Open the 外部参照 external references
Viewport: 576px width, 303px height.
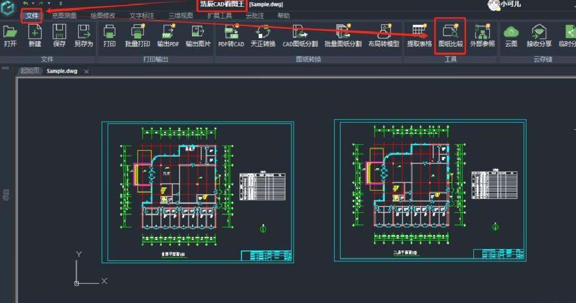click(x=482, y=36)
